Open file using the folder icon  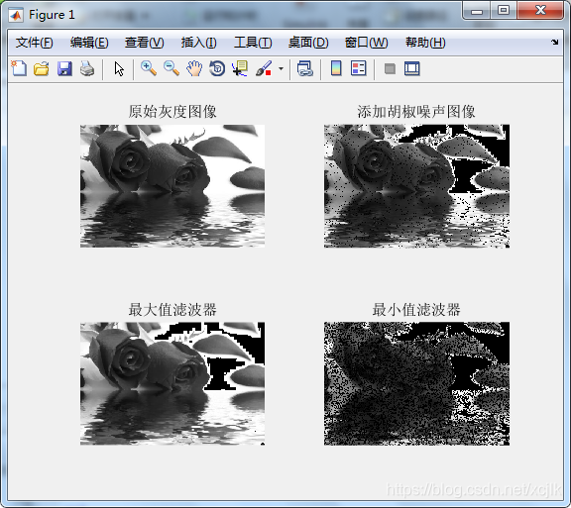click(42, 68)
